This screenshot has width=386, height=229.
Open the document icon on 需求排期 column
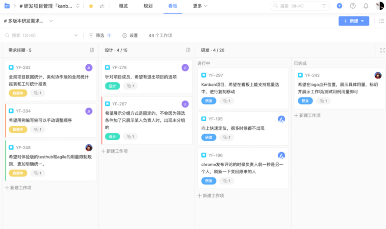(x=92, y=50)
